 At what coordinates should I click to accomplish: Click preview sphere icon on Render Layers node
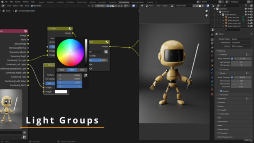(x=25, y=31)
